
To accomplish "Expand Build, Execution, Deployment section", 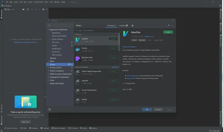I will coord(49,74).
